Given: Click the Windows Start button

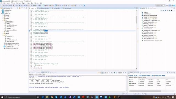Looking at the screenshot, I should (2, 97).
